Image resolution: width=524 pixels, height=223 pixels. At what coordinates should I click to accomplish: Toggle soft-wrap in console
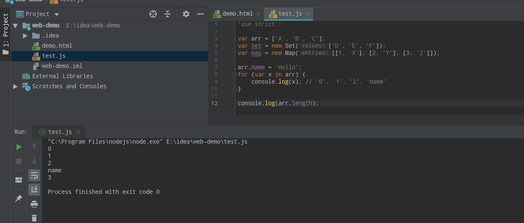coord(34,175)
